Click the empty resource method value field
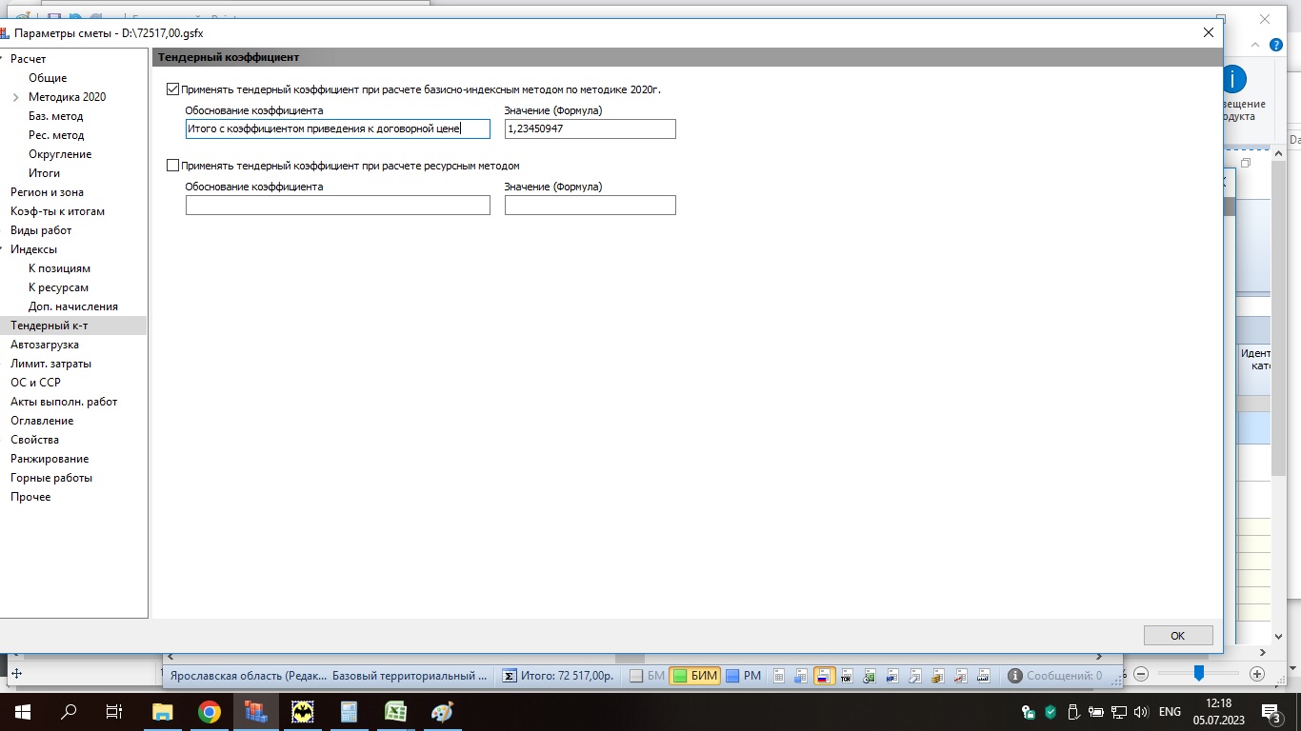Viewport: 1301px width, 731px height. 590,205
